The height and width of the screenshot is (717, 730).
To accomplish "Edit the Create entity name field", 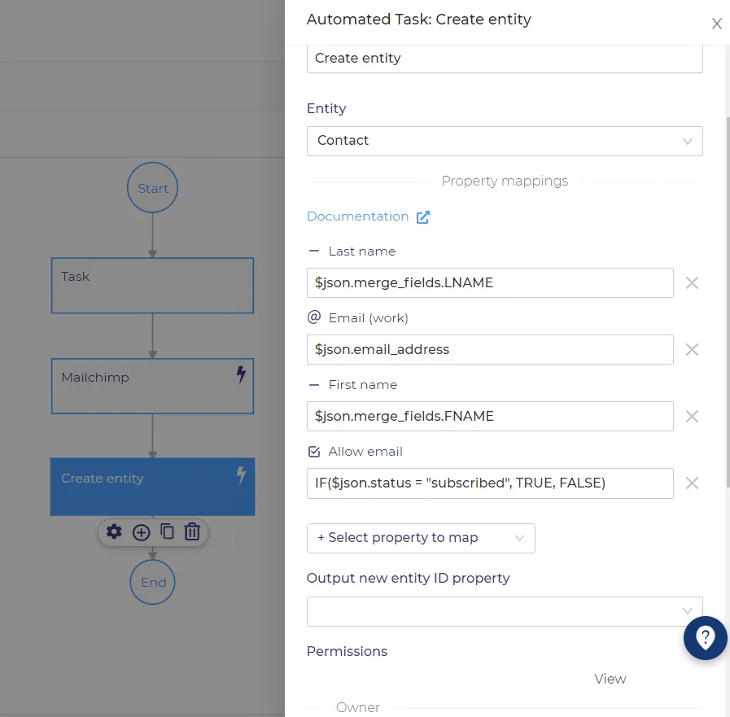I will (505, 59).
